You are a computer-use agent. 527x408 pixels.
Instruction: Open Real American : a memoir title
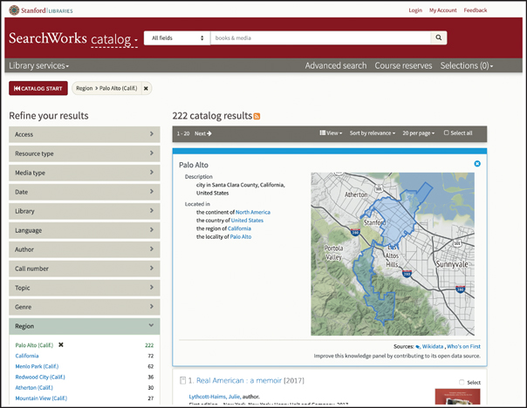point(238,380)
